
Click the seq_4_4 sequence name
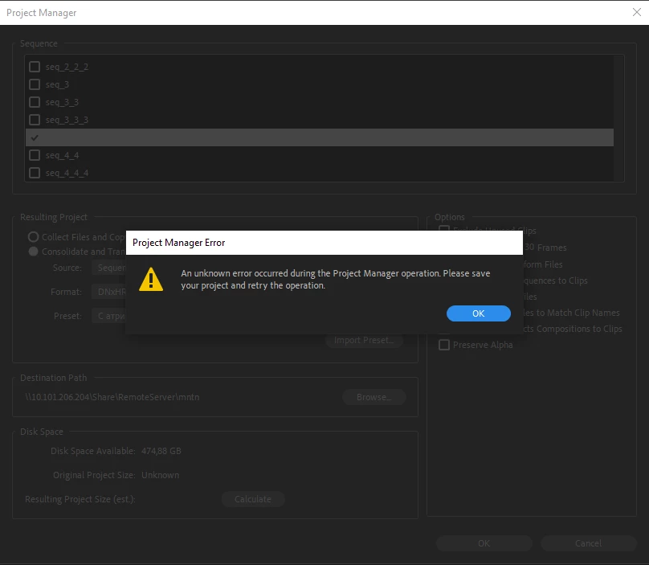(62, 155)
